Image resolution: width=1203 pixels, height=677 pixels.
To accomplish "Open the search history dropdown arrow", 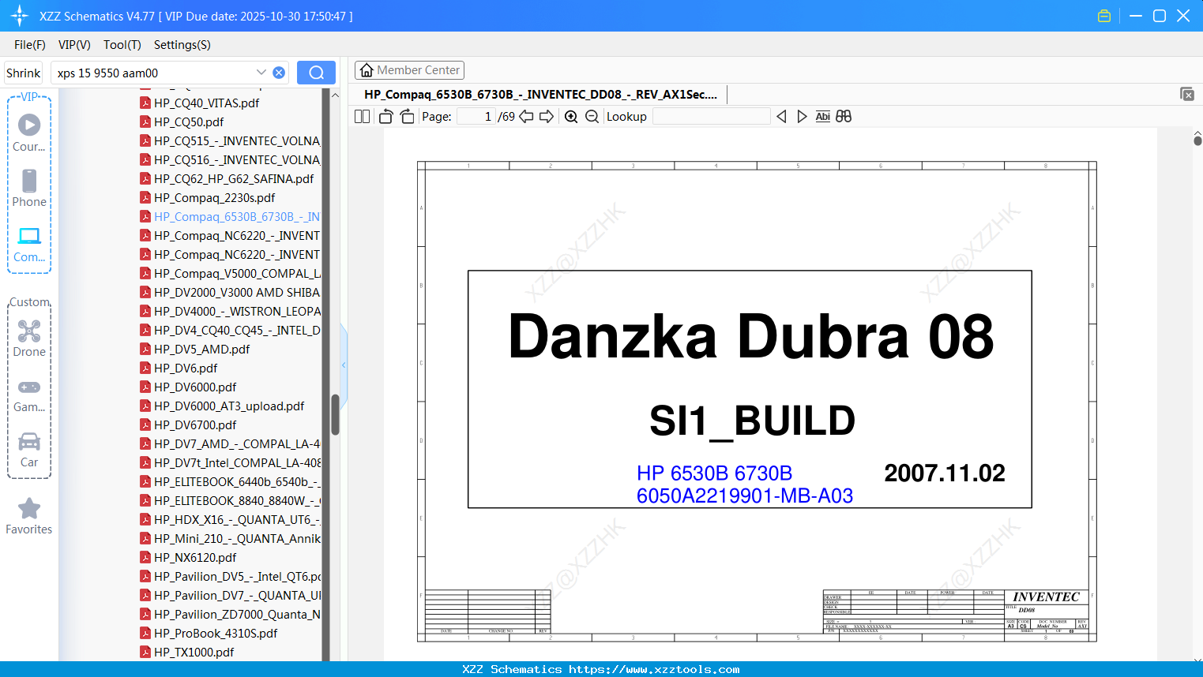I will tap(261, 73).
